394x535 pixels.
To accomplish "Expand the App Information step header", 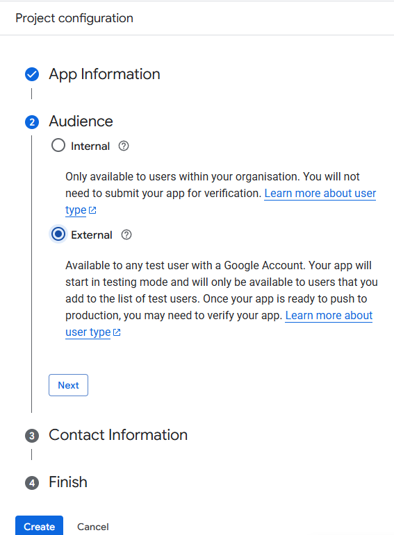I will (104, 74).
